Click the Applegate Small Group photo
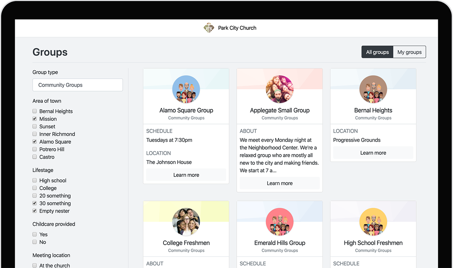Image resolution: width=453 pixels, height=268 pixels. point(279,89)
